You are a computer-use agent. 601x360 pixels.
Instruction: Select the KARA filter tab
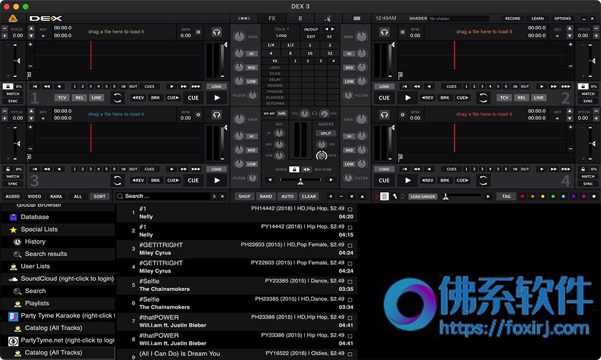(x=56, y=196)
